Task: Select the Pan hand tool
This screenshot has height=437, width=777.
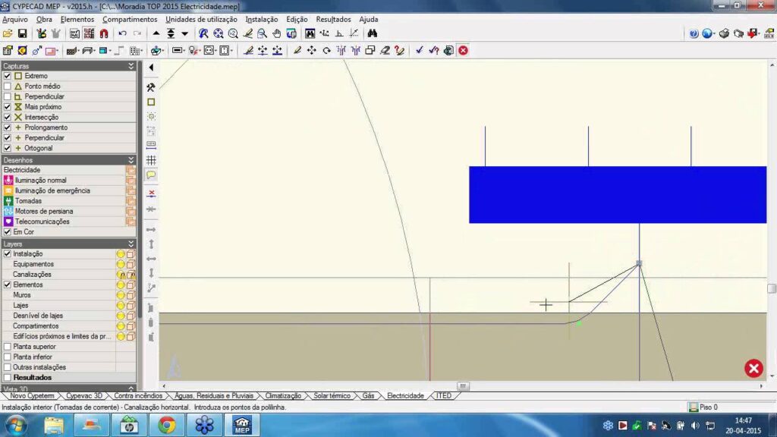Action: click(276, 33)
